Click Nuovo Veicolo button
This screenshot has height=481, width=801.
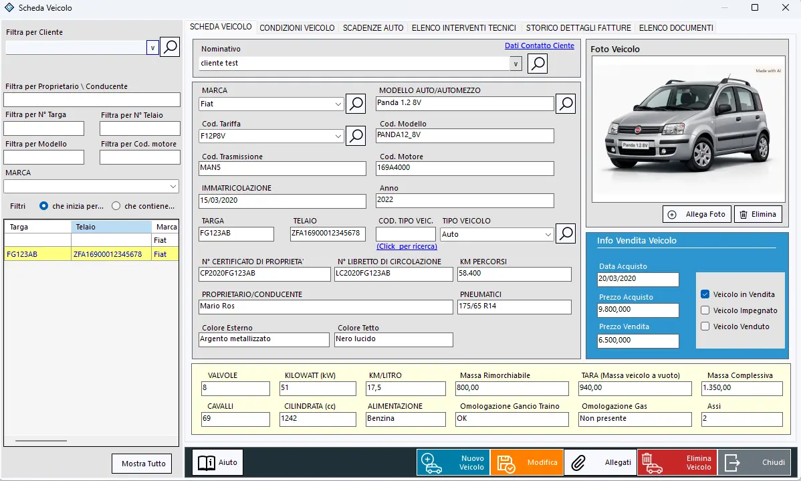[453, 462]
